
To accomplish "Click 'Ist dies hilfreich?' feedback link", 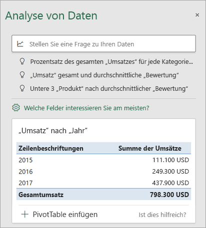I will (x=162, y=215).
